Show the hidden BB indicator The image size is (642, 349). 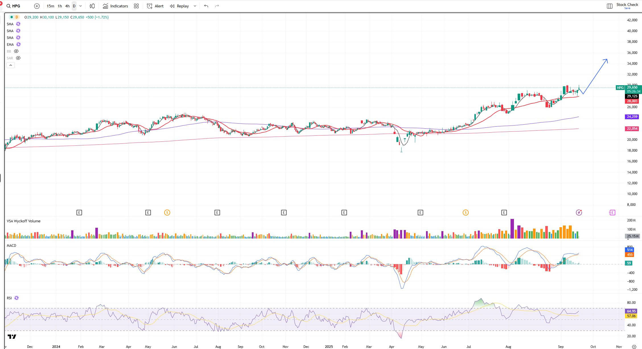click(16, 51)
